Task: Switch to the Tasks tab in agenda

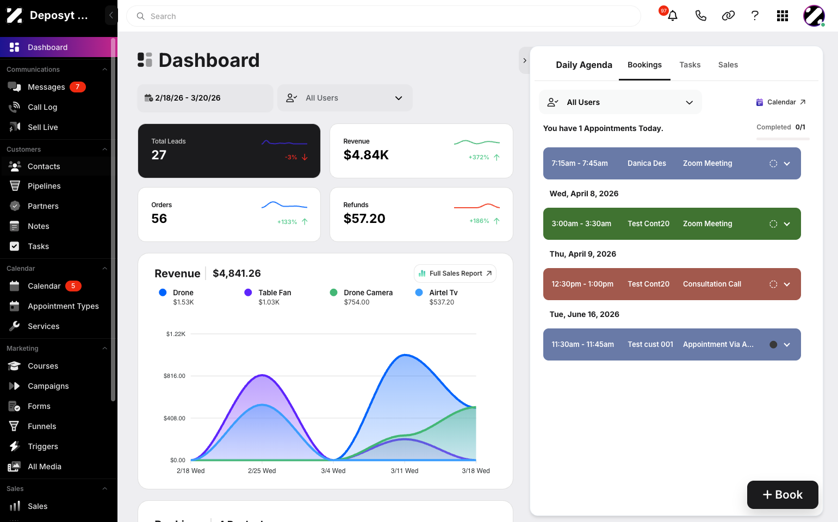Action: (690, 65)
